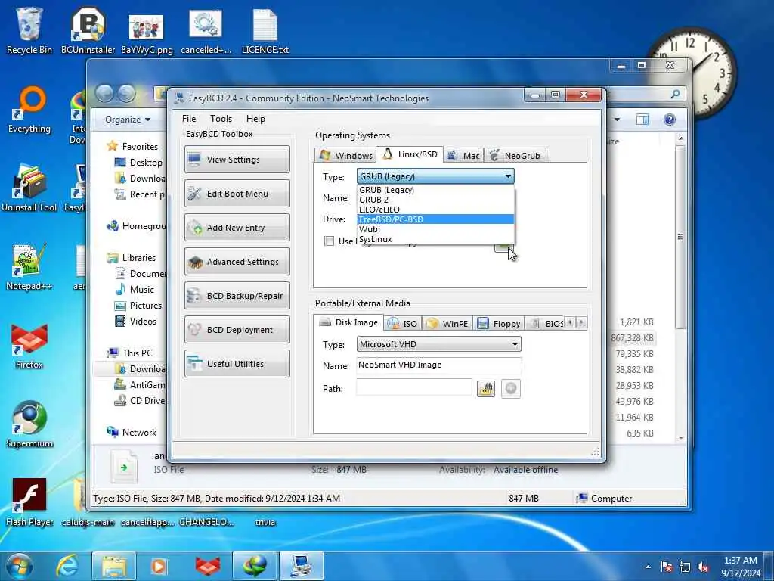Image resolution: width=774 pixels, height=581 pixels.
Task: Click the Explorer forward navigation button
Action: pyautogui.click(x=126, y=93)
